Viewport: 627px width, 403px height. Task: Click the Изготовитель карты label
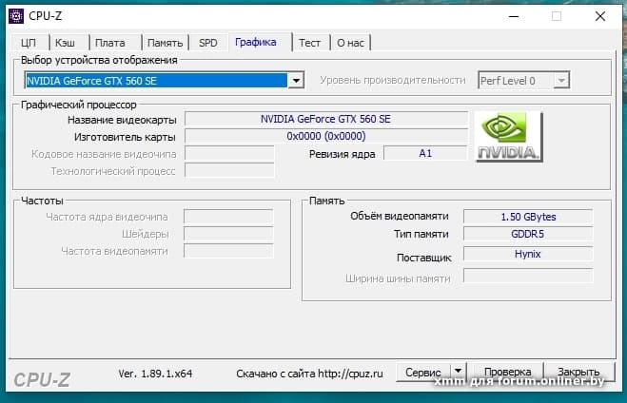click(125, 137)
